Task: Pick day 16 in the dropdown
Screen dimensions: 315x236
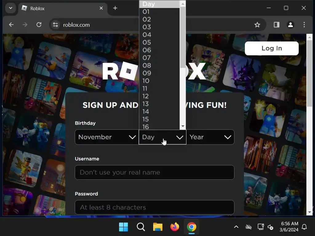Action: click(x=159, y=126)
